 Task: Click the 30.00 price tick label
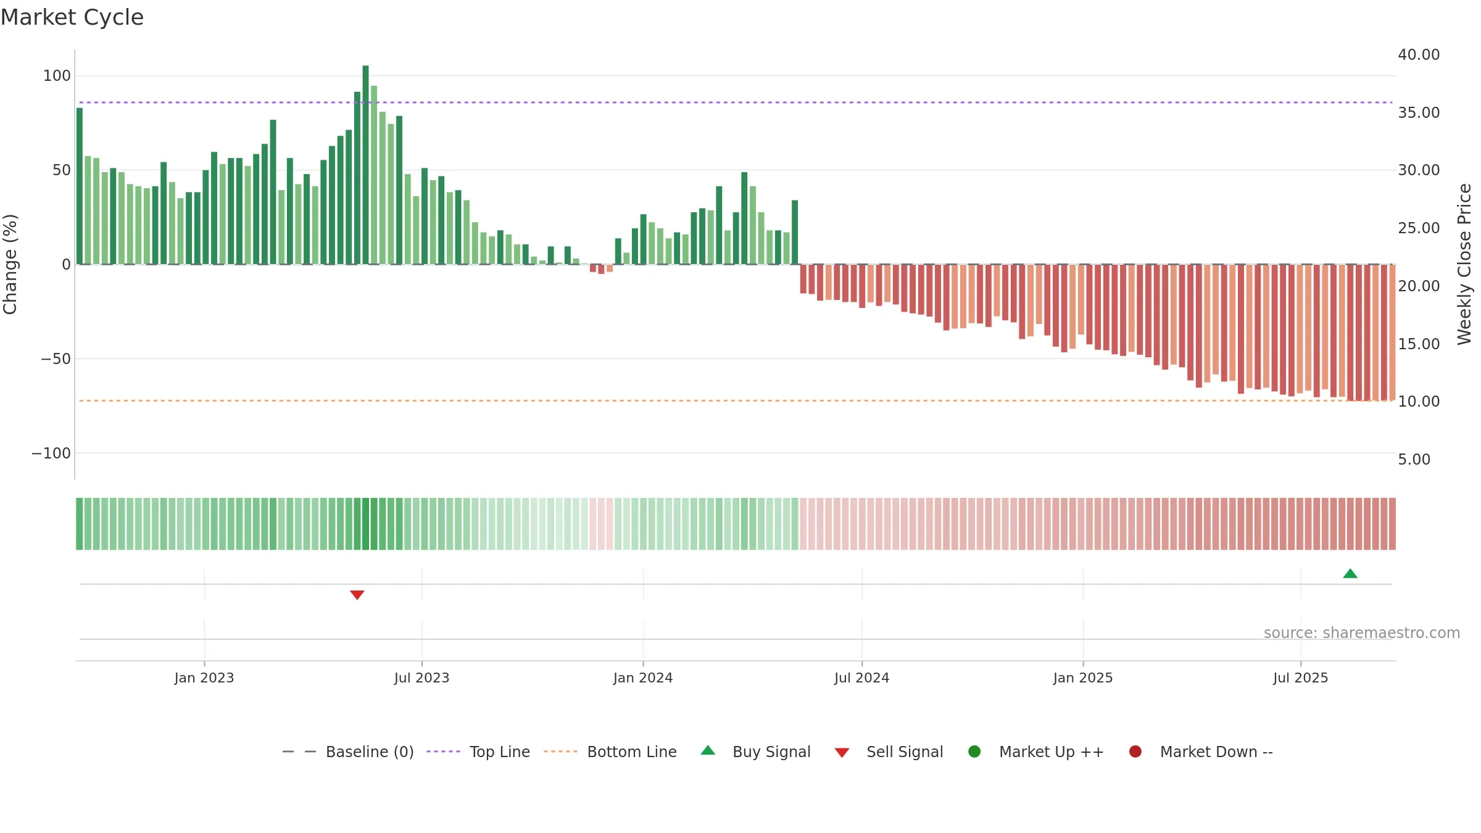click(x=1419, y=170)
